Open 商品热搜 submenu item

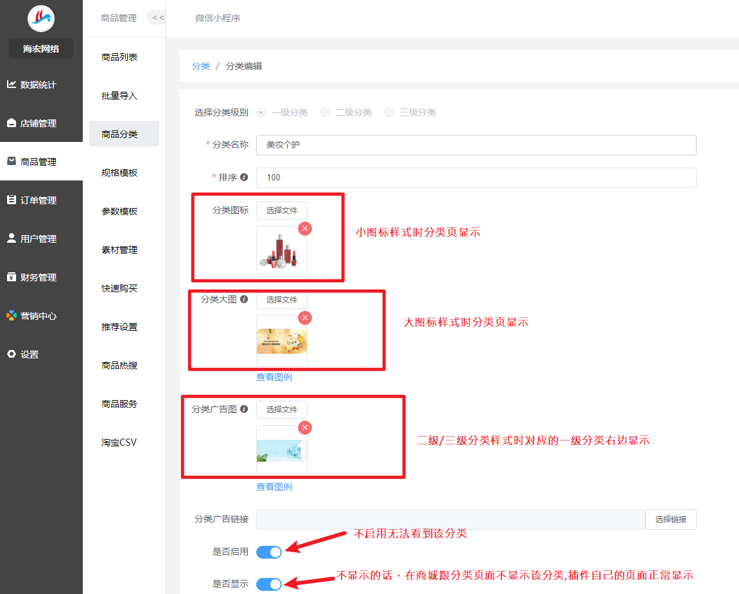119,365
